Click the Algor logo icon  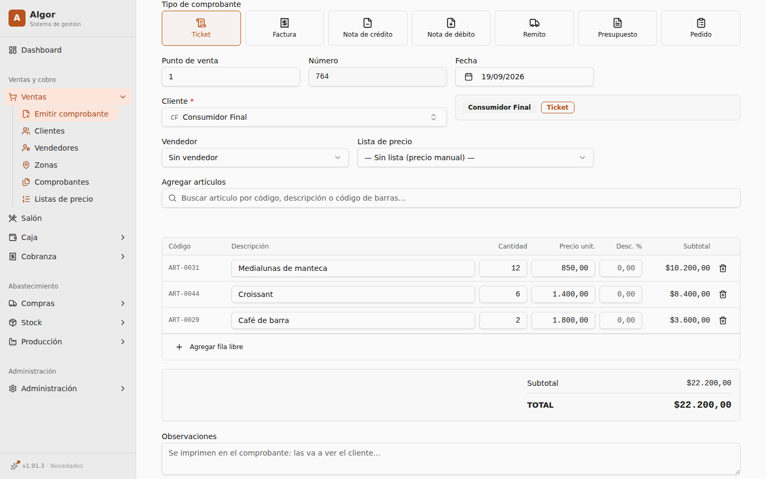pyautogui.click(x=17, y=18)
